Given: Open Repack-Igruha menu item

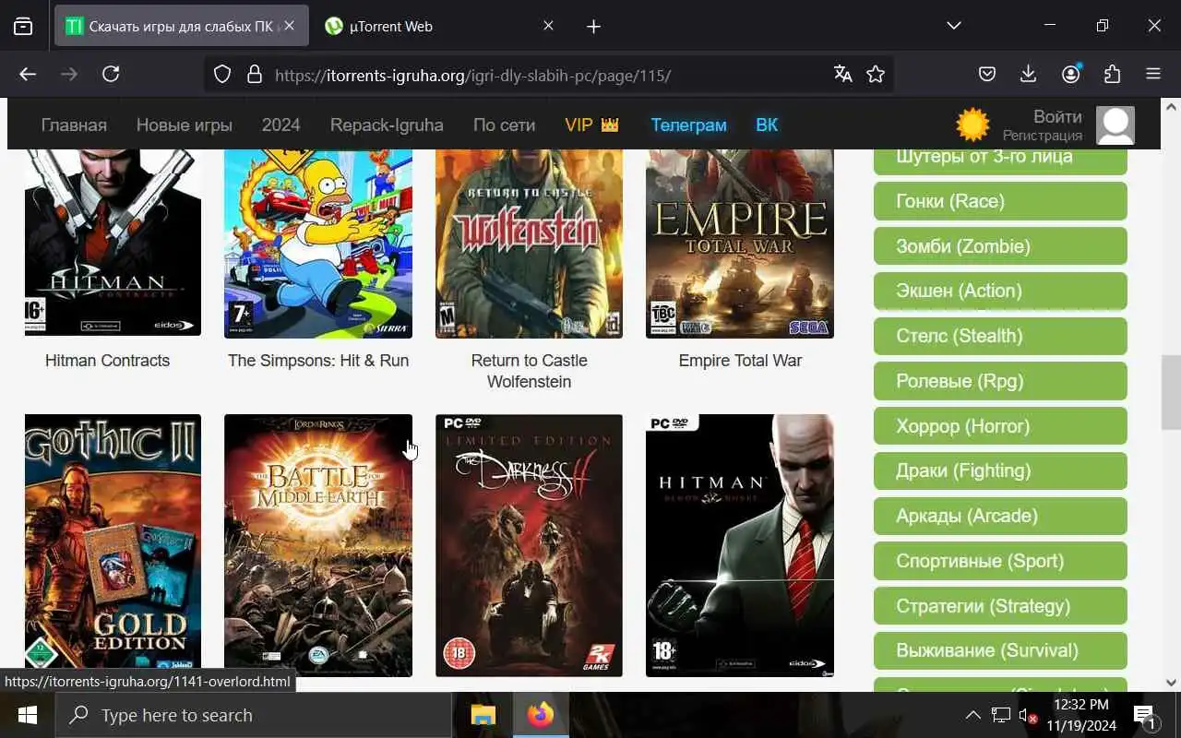Looking at the screenshot, I should (x=387, y=125).
